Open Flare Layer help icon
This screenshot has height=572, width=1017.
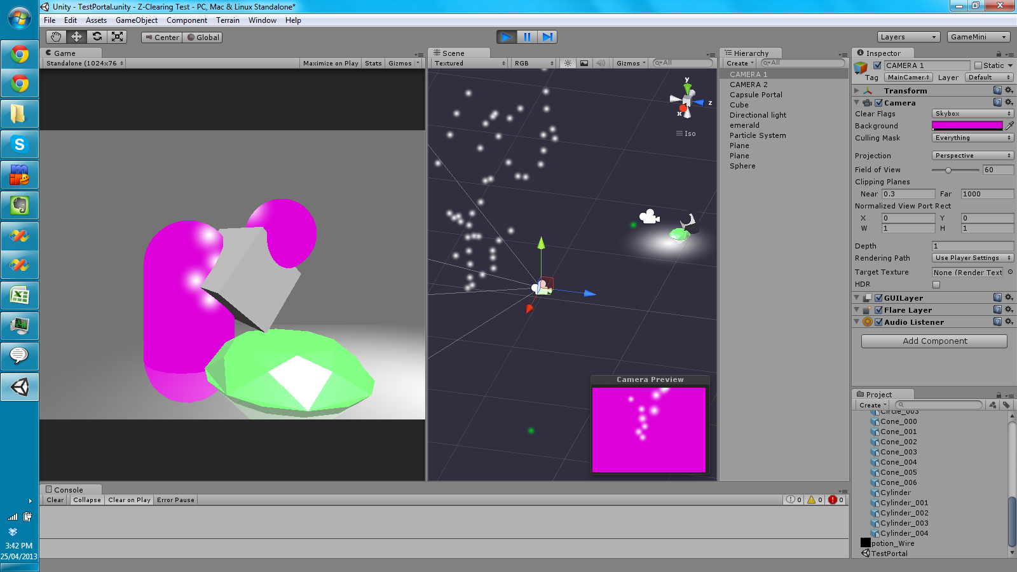point(997,310)
